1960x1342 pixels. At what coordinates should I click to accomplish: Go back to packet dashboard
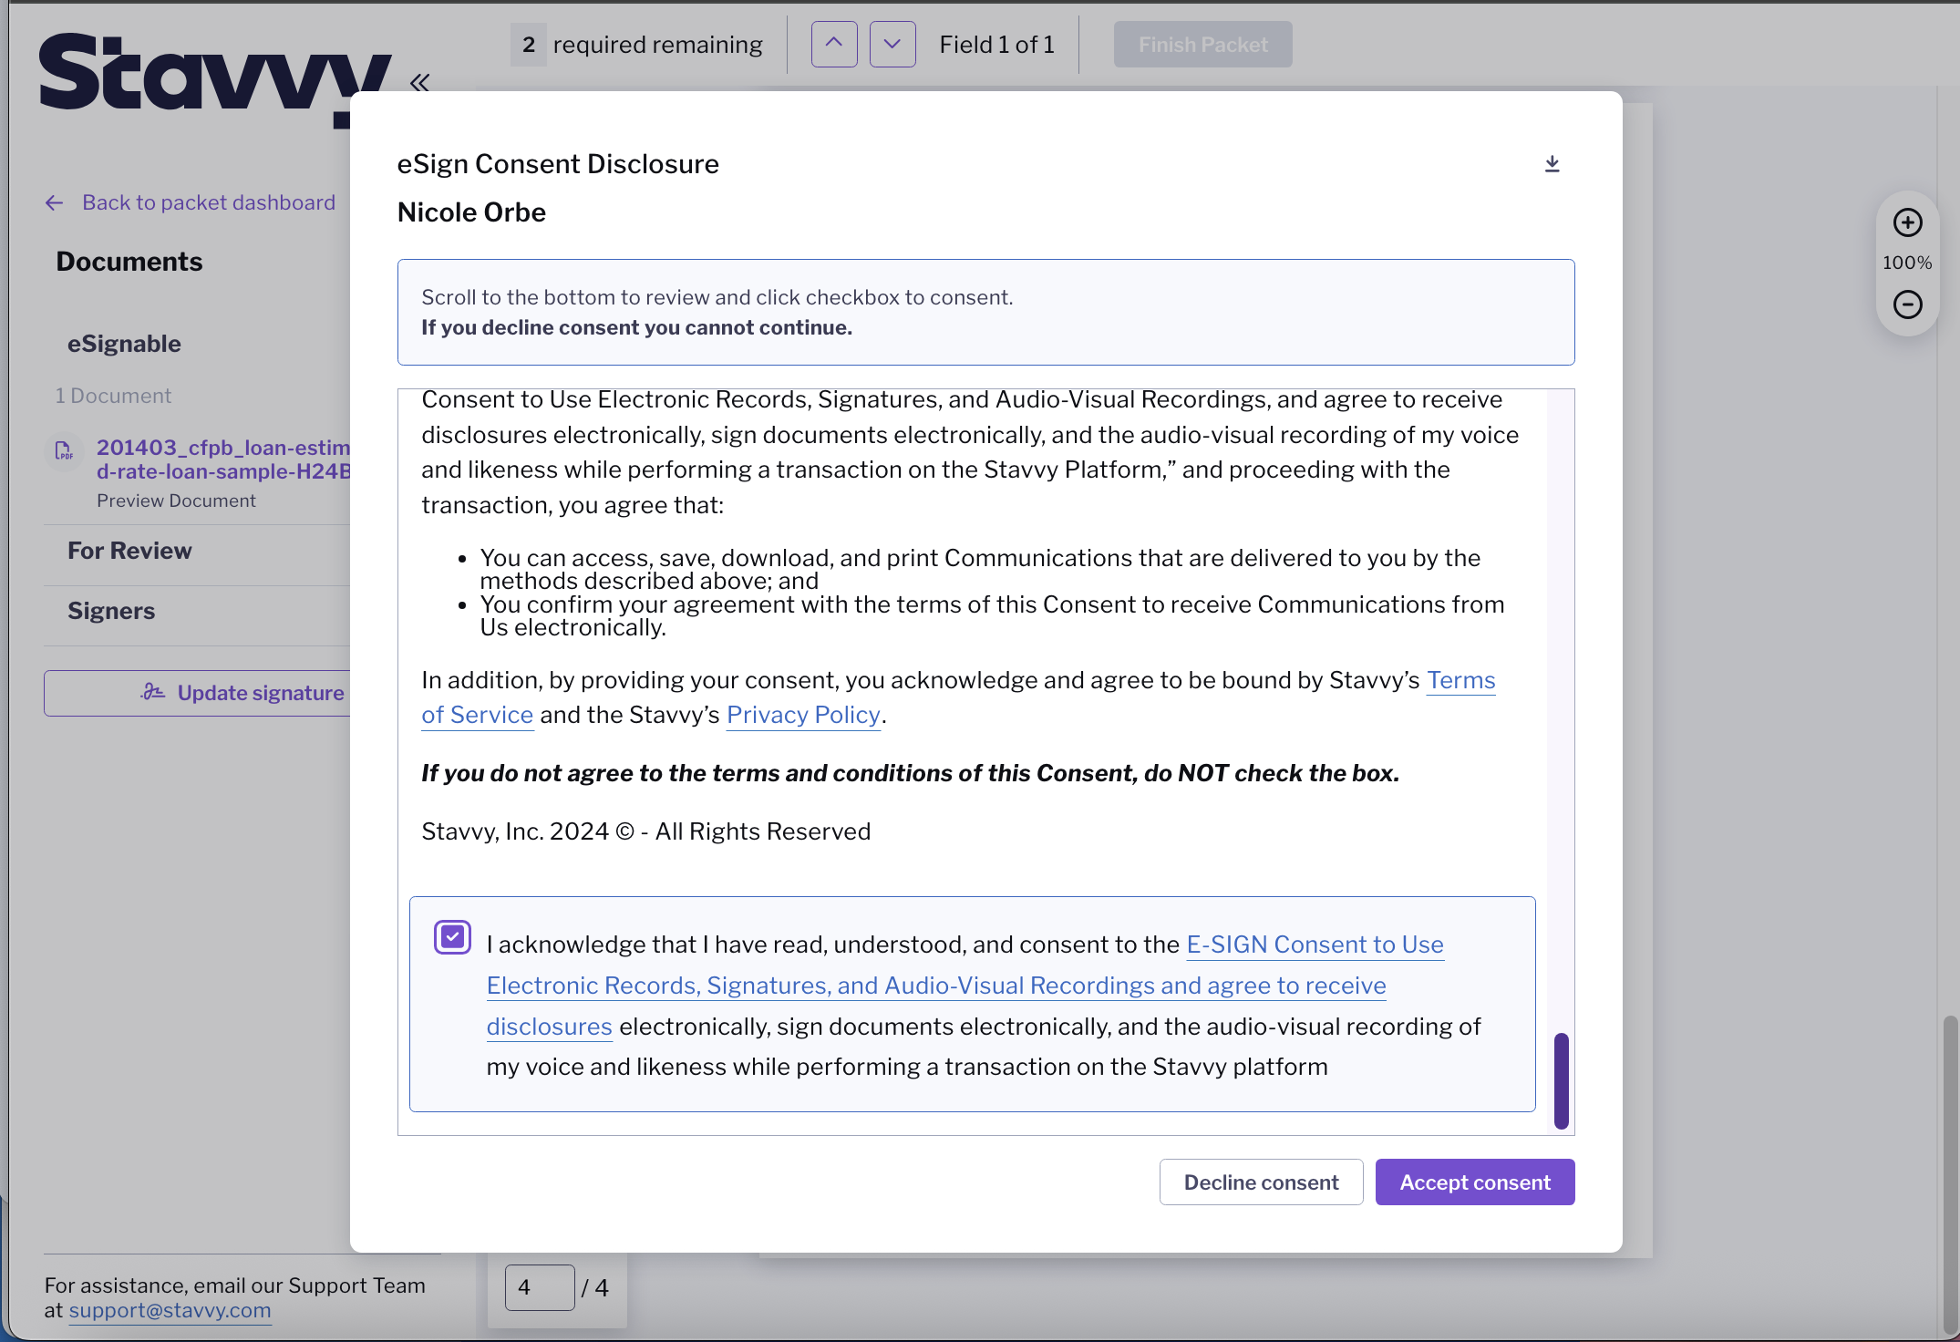pyautogui.click(x=191, y=202)
